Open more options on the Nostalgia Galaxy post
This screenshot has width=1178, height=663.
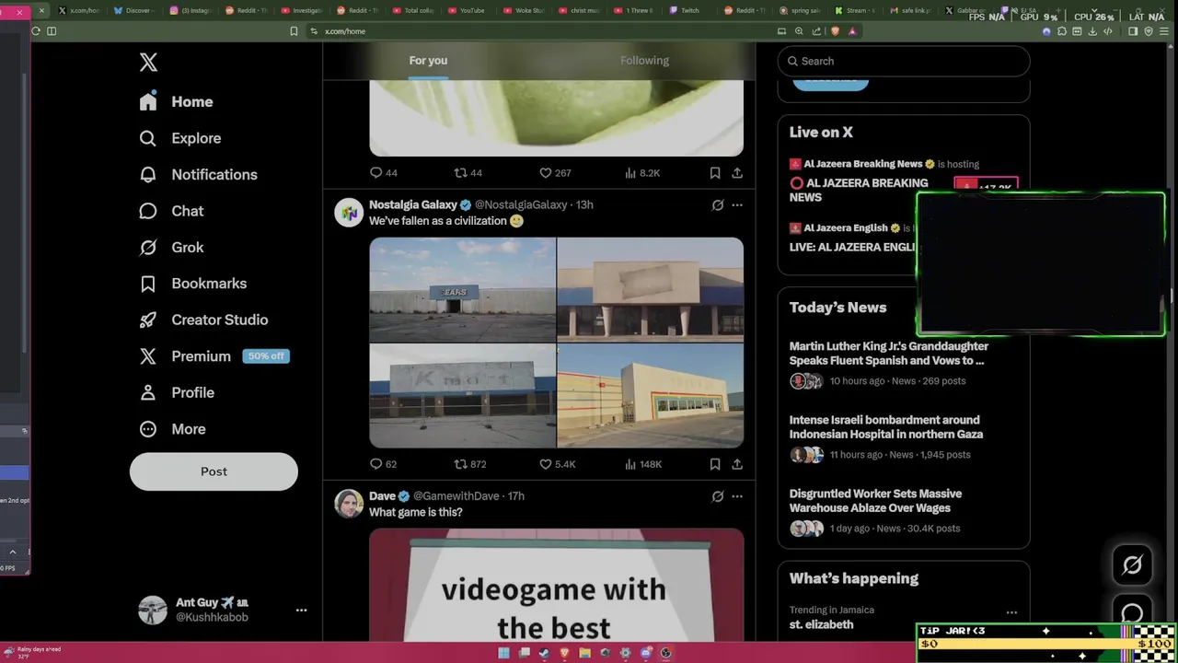click(737, 205)
